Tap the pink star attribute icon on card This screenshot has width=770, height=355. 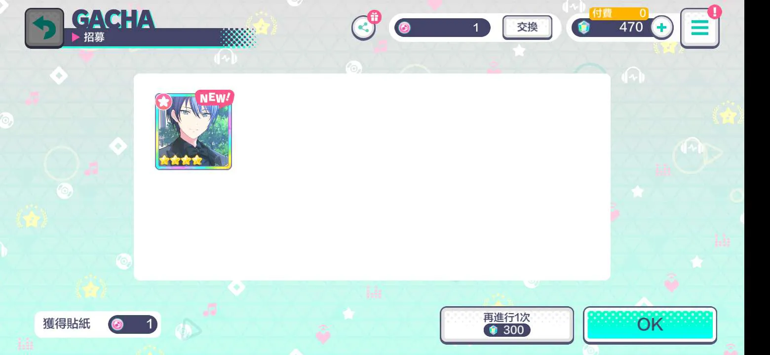point(163,102)
